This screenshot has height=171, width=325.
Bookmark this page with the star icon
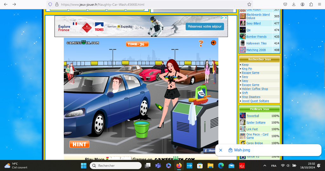(x=249, y=4)
